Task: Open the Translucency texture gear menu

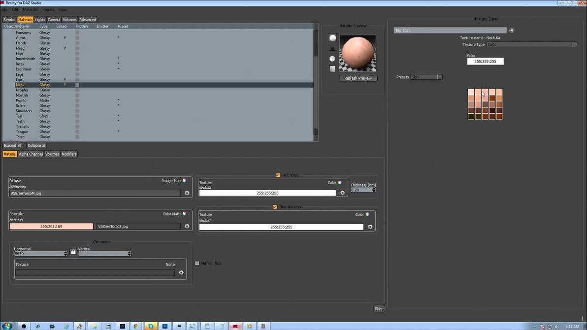Action: [370, 227]
